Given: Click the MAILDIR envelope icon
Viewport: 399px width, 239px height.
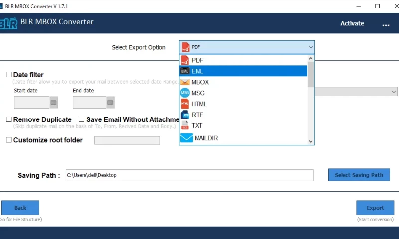Looking at the screenshot, I should pos(186,138).
